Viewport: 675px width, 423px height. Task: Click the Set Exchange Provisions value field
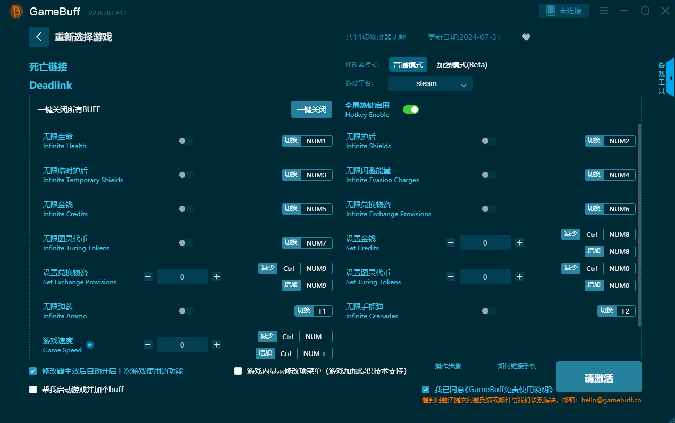182,277
